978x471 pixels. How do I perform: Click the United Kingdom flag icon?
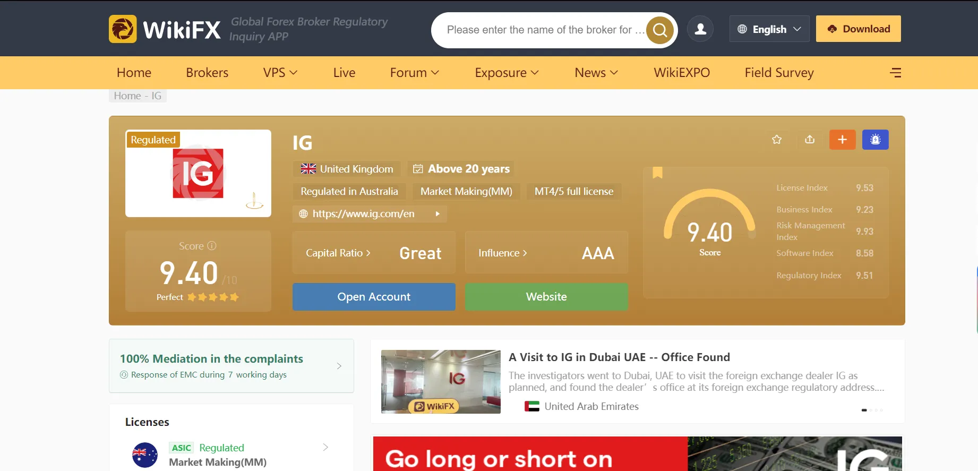click(308, 169)
